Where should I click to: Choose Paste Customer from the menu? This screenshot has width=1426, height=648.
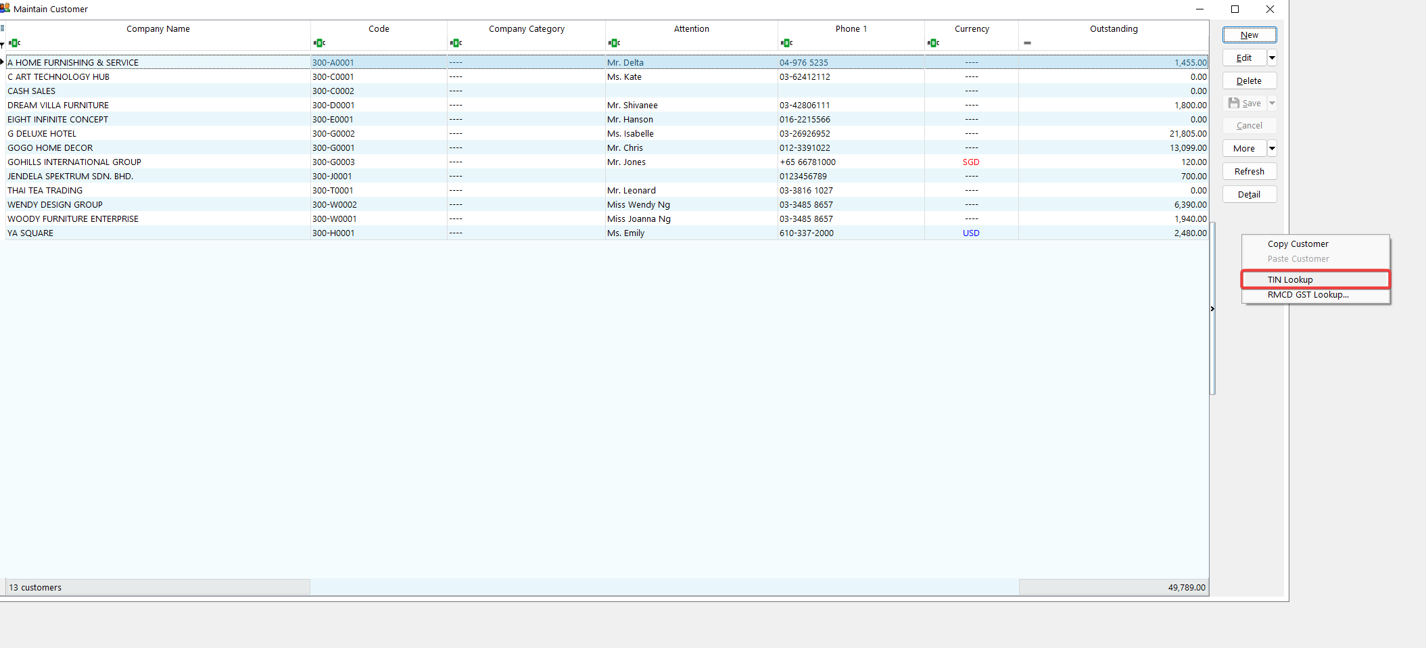tap(1298, 259)
